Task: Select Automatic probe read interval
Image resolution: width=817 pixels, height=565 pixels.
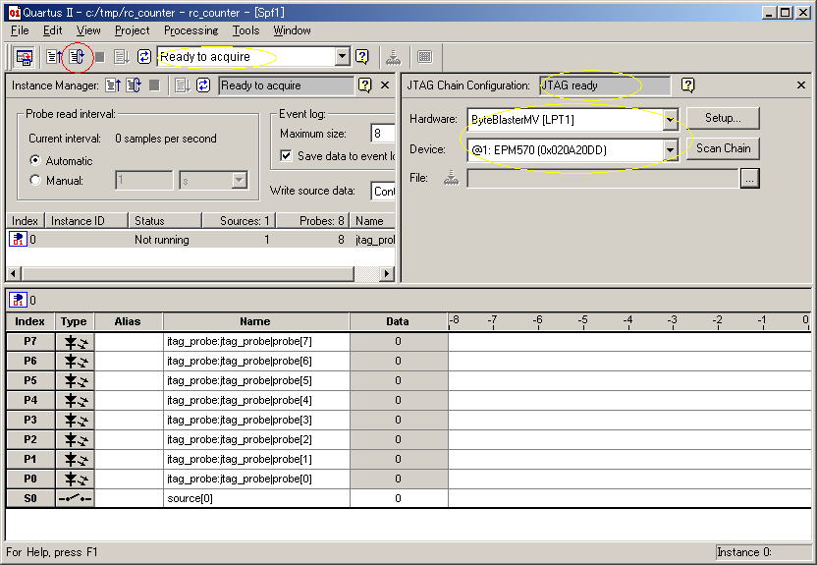Action: (x=35, y=160)
